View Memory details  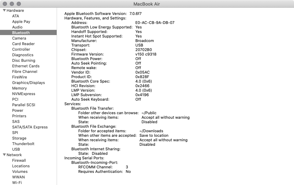(x=19, y=88)
